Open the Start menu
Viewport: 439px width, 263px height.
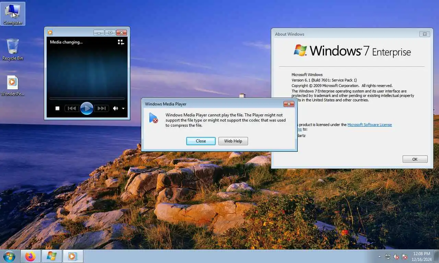click(x=9, y=256)
